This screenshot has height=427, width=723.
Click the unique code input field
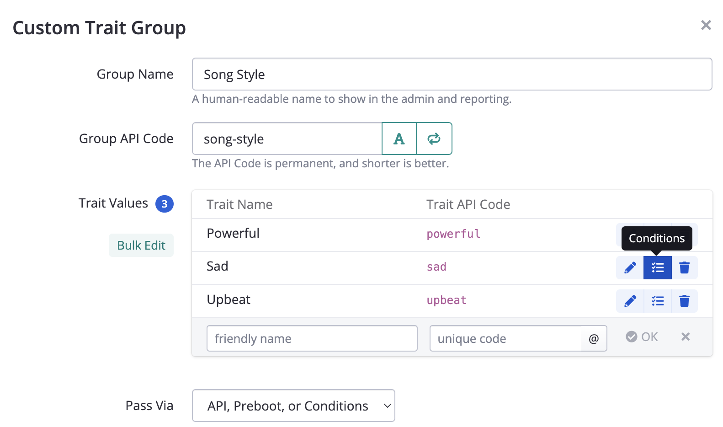[x=505, y=338]
